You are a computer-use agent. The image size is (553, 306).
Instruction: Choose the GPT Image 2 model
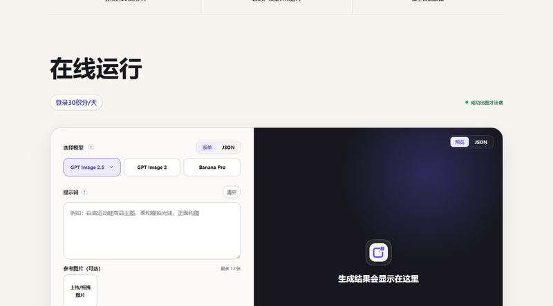pos(152,167)
